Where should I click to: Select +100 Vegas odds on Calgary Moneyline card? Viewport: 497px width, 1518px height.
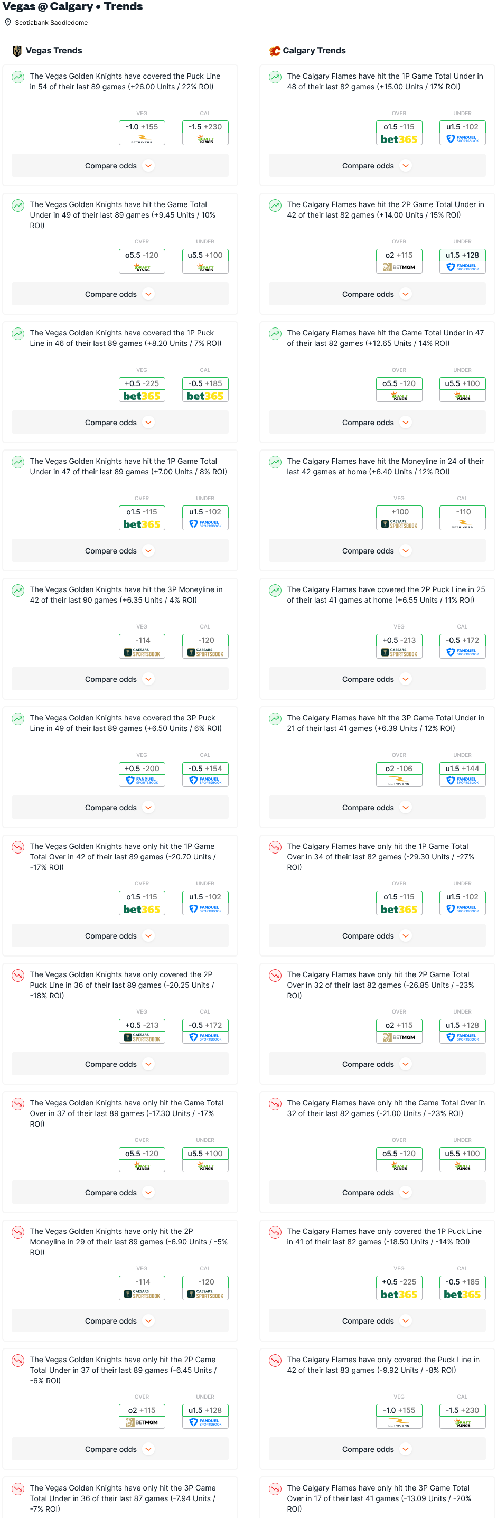[399, 511]
